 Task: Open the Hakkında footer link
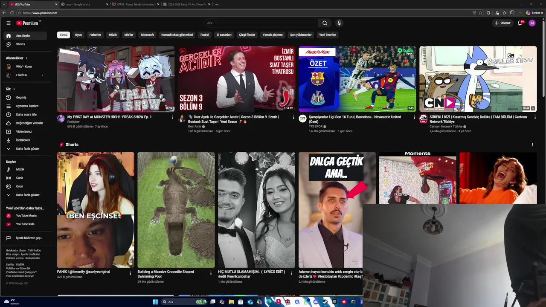[x=12, y=250]
